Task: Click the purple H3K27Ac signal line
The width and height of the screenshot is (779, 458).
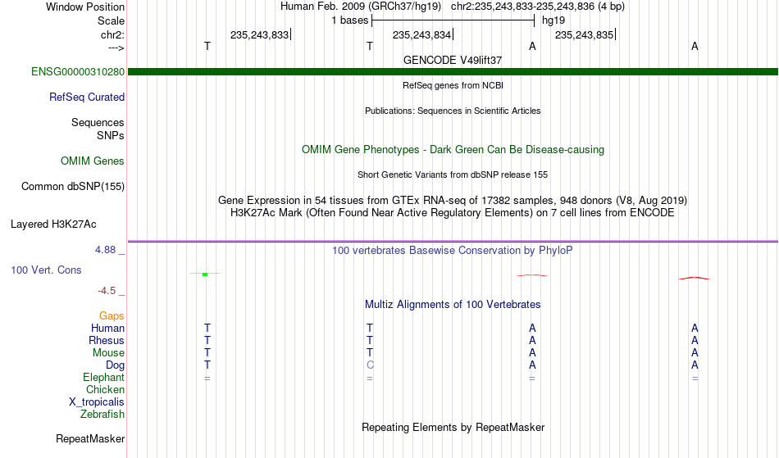Action: click(453, 241)
